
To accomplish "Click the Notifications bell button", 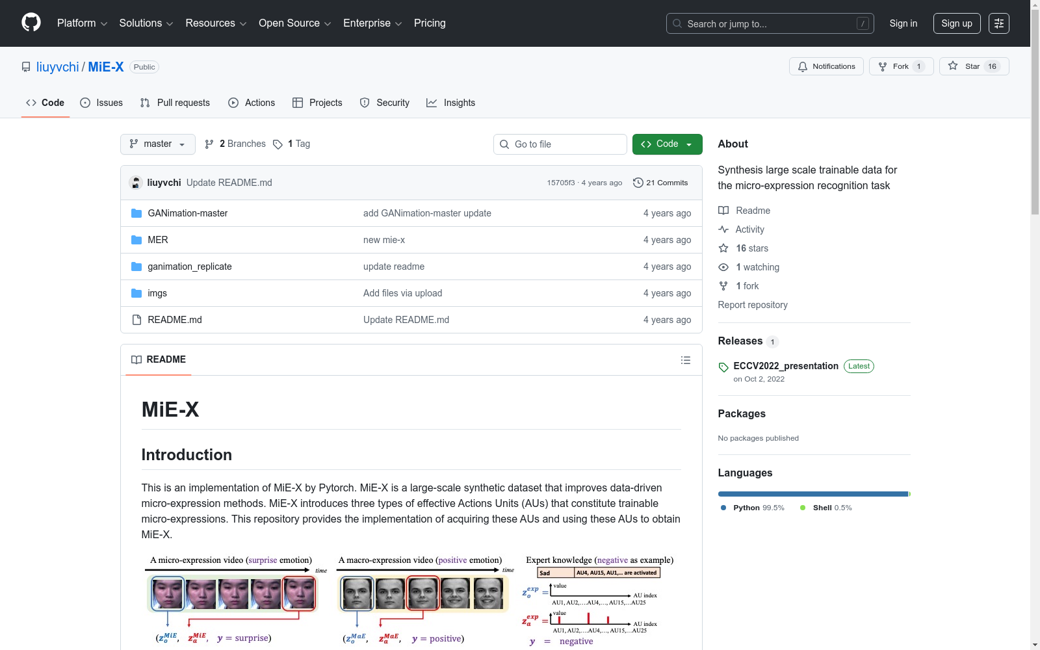I will point(826,66).
